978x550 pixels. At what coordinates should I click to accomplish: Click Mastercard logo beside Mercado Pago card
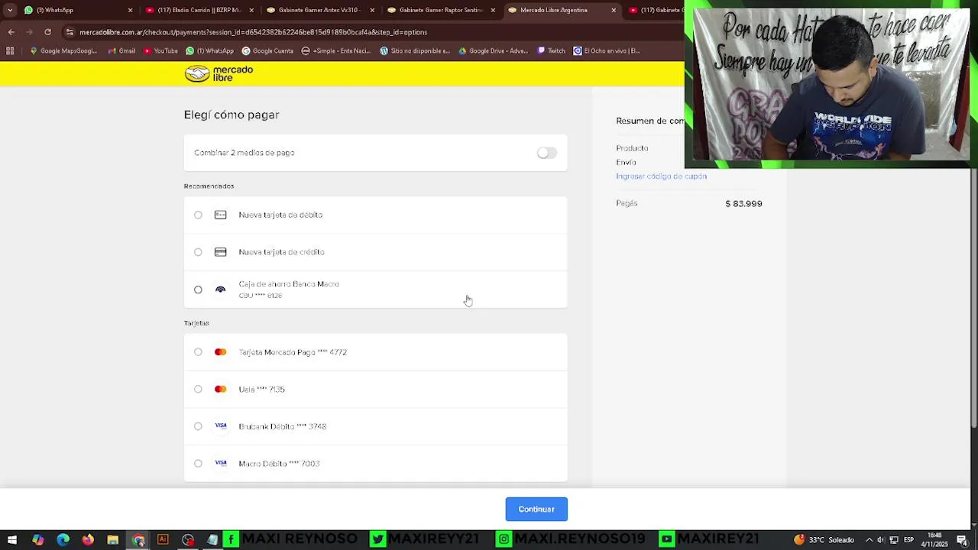tap(220, 352)
